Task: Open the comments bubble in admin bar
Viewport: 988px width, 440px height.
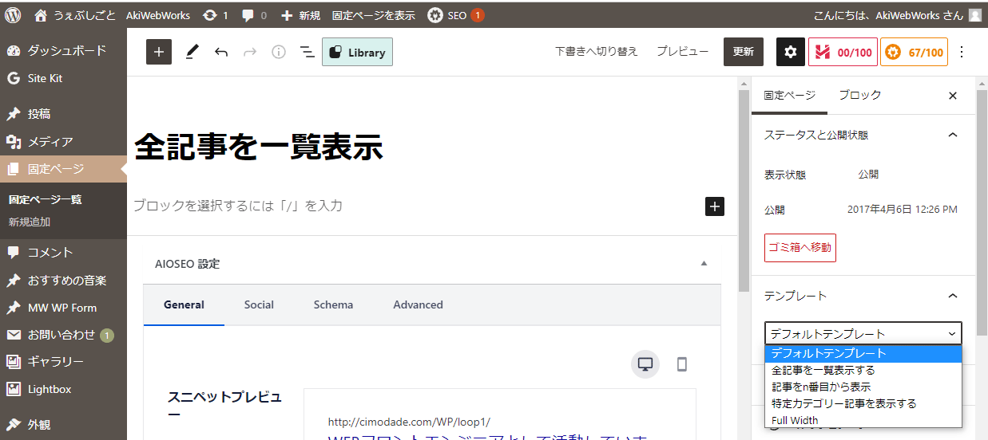Action: (255, 15)
